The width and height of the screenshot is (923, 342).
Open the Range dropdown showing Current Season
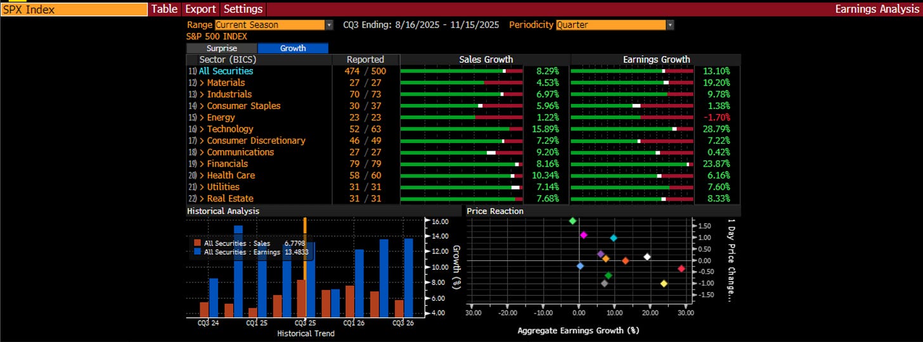pyautogui.click(x=274, y=25)
